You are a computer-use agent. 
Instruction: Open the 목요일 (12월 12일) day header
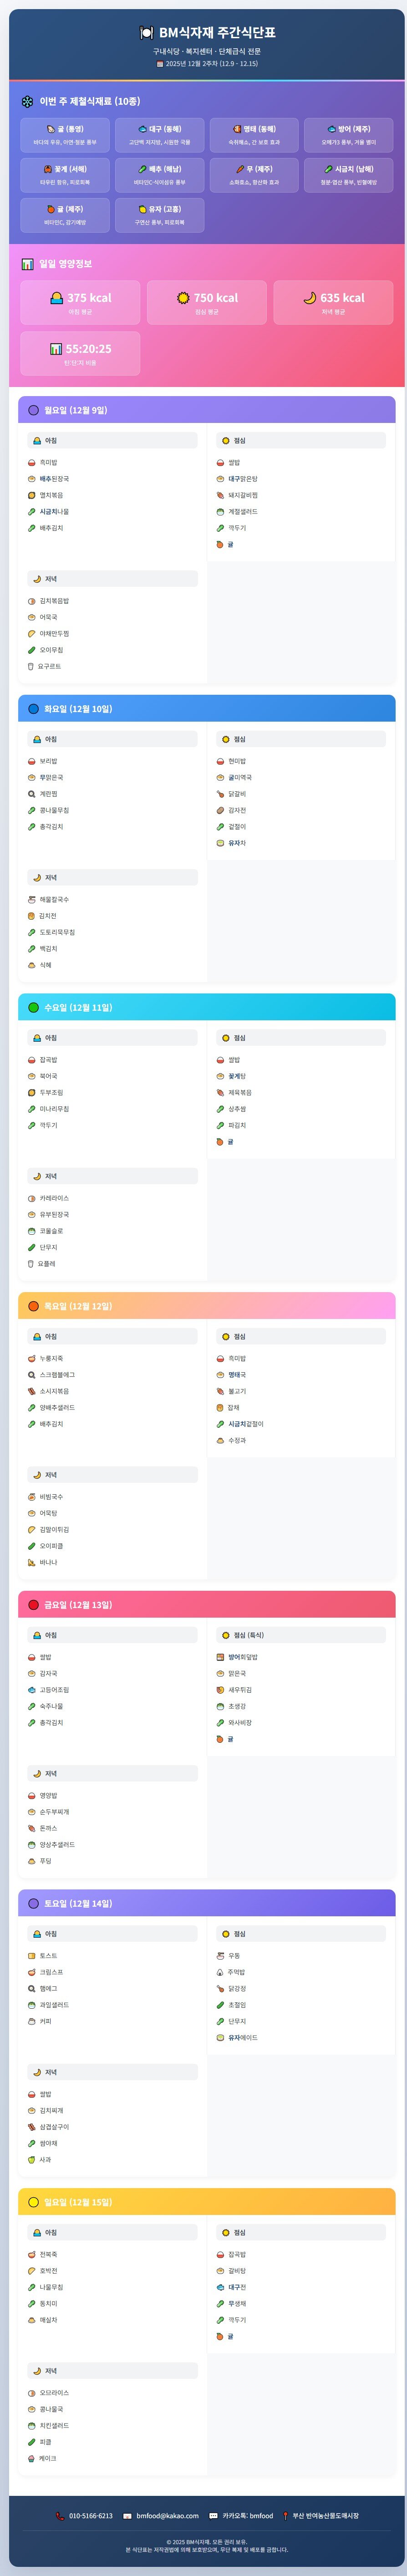[x=207, y=1306]
